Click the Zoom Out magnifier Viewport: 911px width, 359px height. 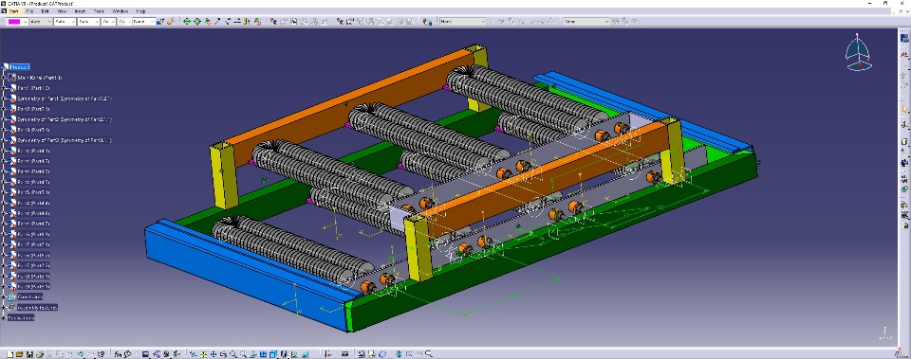243,353
